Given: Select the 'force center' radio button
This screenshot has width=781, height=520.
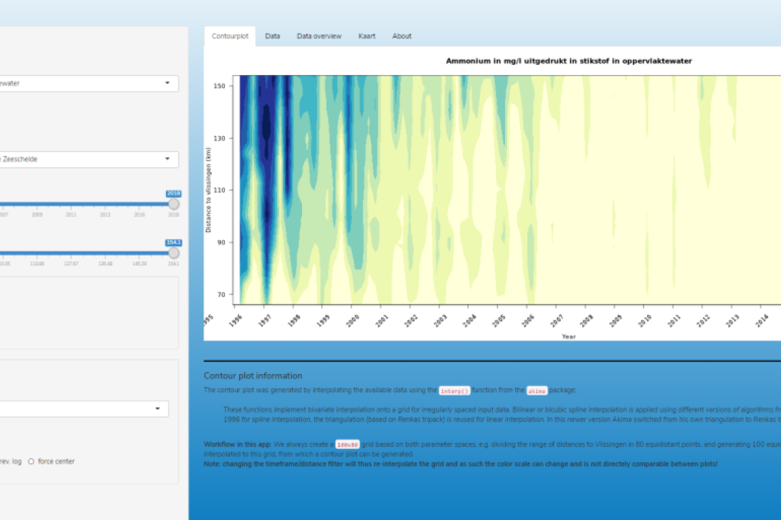Looking at the screenshot, I should coord(31,461).
